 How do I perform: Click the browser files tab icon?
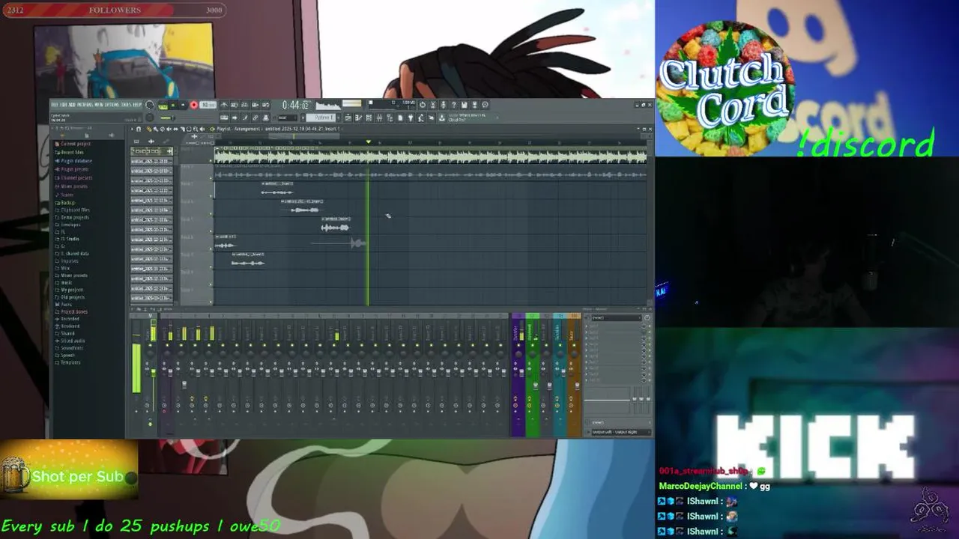click(86, 135)
